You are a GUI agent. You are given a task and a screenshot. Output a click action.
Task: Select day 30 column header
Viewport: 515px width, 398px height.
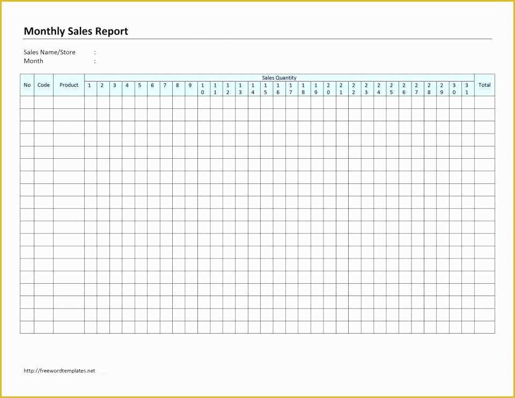(455, 89)
